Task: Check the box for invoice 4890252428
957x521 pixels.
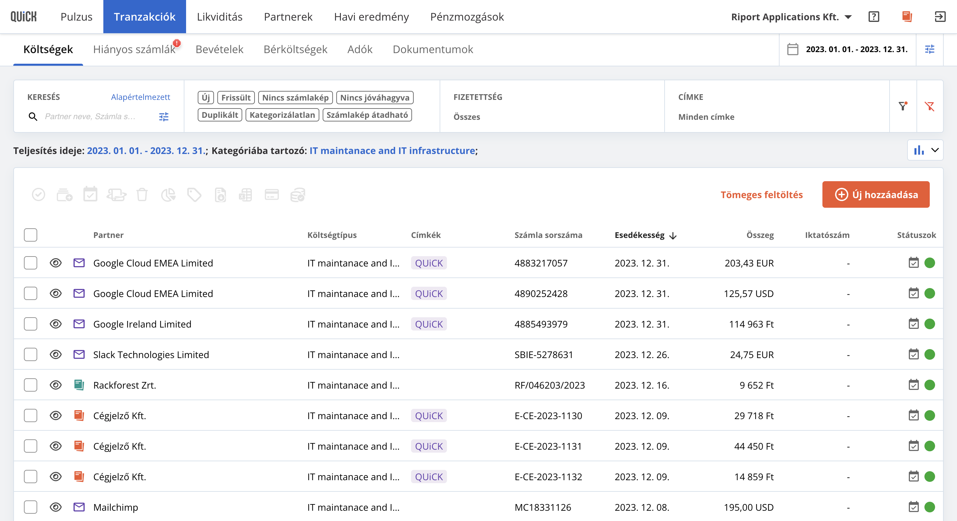Action: coord(31,293)
